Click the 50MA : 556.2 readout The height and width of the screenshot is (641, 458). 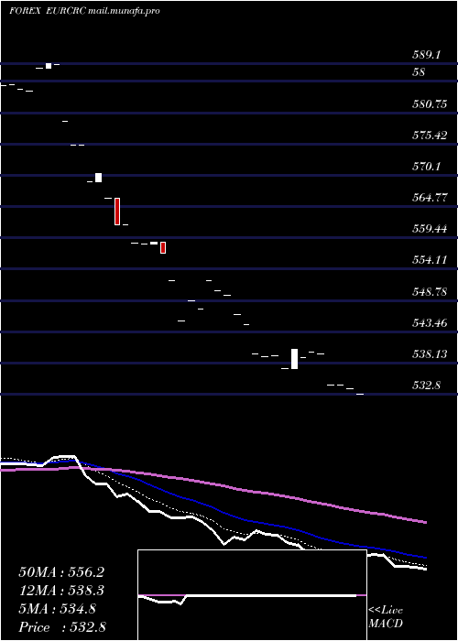tap(61, 572)
